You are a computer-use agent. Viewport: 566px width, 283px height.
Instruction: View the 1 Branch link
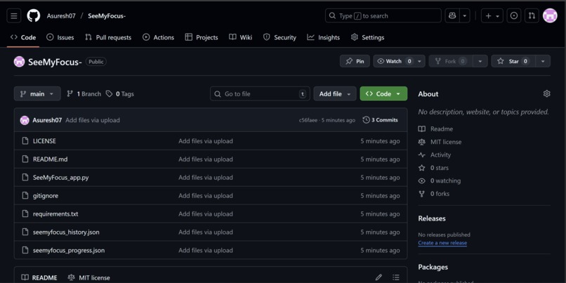coord(84,94)
